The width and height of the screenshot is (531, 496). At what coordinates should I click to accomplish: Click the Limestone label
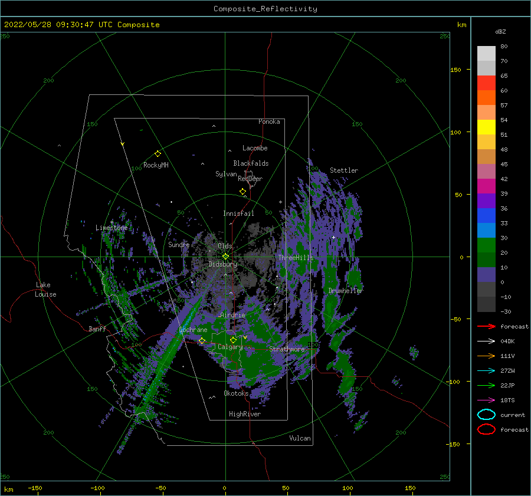point(112,228)
